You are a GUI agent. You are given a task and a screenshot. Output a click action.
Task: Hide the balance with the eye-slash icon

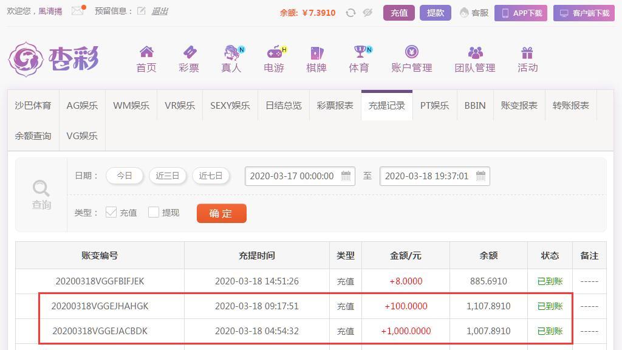(x=367, y=13)
